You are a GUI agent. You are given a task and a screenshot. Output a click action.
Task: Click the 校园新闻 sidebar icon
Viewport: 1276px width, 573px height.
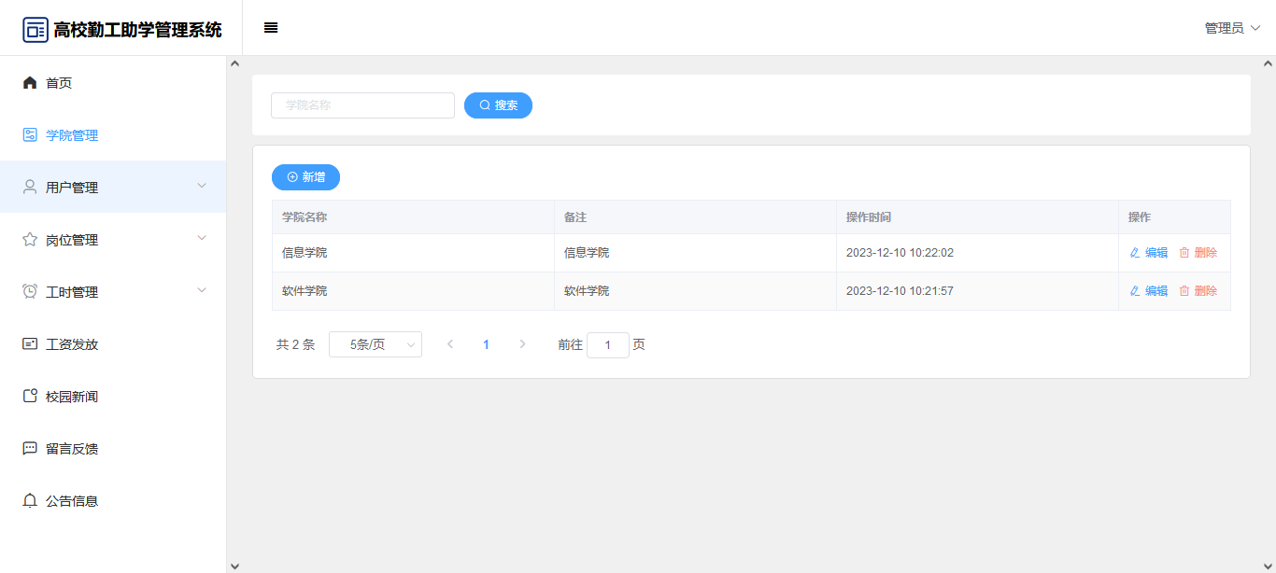tap(30, 397)
